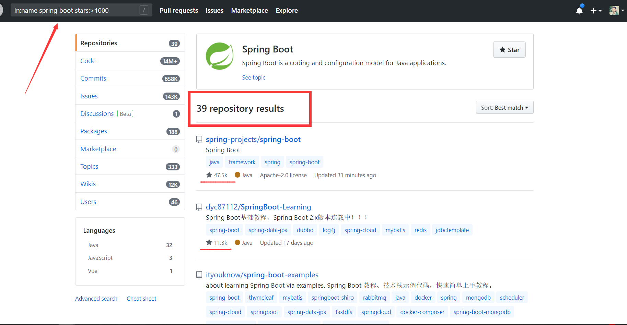Click spring-boot tag under spring-projects/spring-boot
Screen dimensions: 627x325
pos(304,162)
